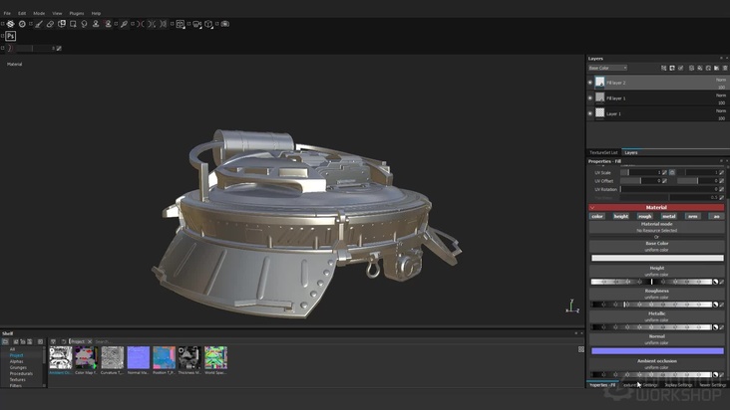Switch to the TextureSet List tab
The image size is (730, 410).
(x=603, y=152)
